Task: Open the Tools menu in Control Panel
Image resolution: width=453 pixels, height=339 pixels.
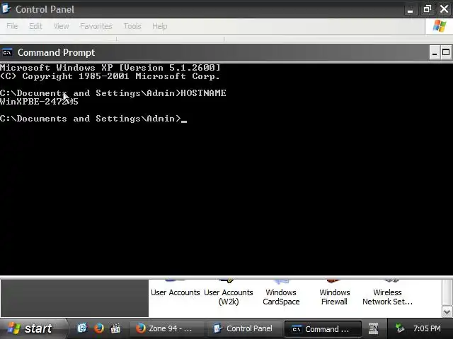Action: click(132, 26)
